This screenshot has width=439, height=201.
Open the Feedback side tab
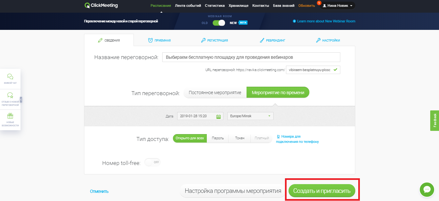[x=434, y=120]
